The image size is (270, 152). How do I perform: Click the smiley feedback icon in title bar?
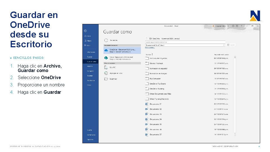coord(233,26)
